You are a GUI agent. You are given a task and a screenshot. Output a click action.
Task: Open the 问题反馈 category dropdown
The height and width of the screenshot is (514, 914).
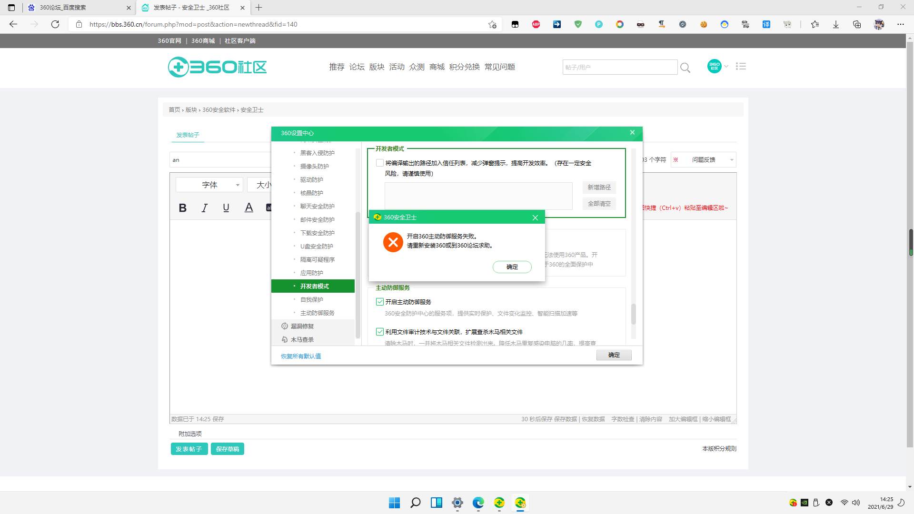[704, 160]
